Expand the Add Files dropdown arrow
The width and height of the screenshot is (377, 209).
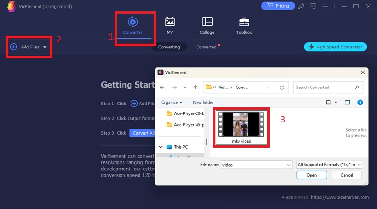(45, 47)
